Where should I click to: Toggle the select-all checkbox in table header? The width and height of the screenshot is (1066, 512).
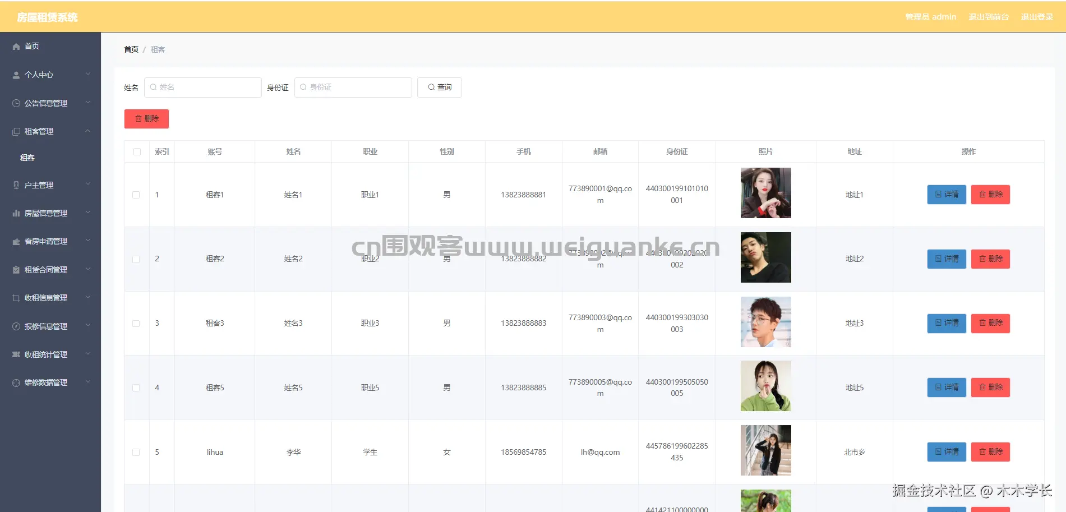137,152
